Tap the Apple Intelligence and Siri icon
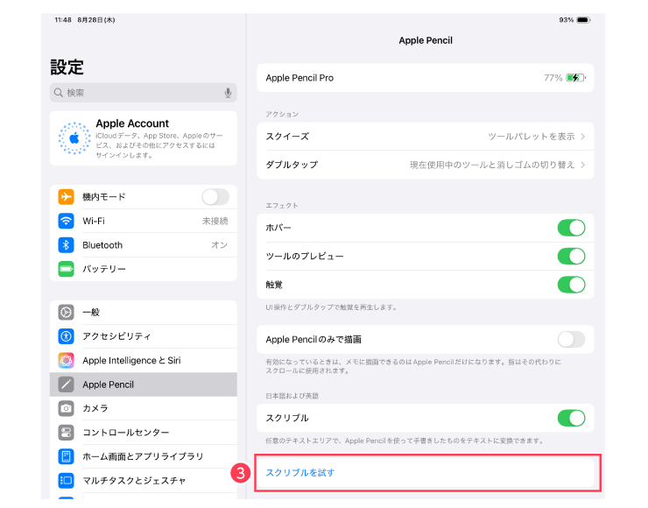Screen dimensions: 648x508 pos(66,361)
